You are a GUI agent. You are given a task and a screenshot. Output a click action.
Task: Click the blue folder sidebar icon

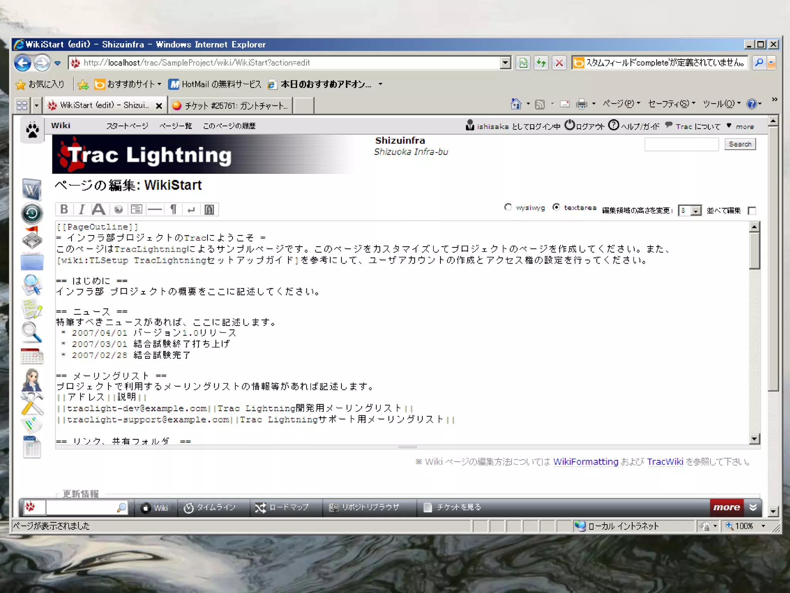[x=32, y=262]
